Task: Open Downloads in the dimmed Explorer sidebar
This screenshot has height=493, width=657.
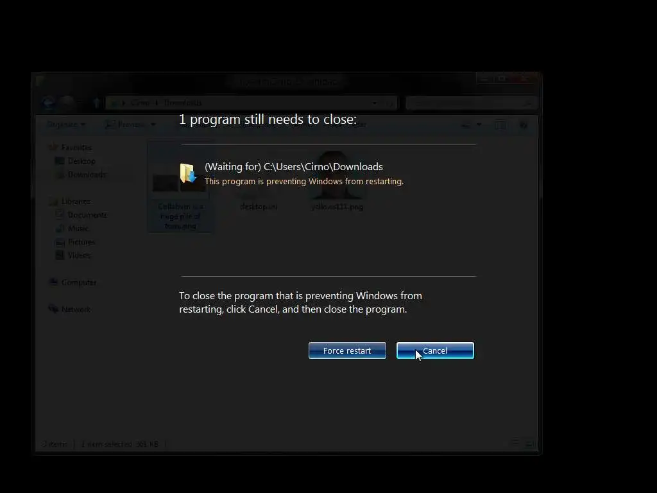Action: point(80,175)
